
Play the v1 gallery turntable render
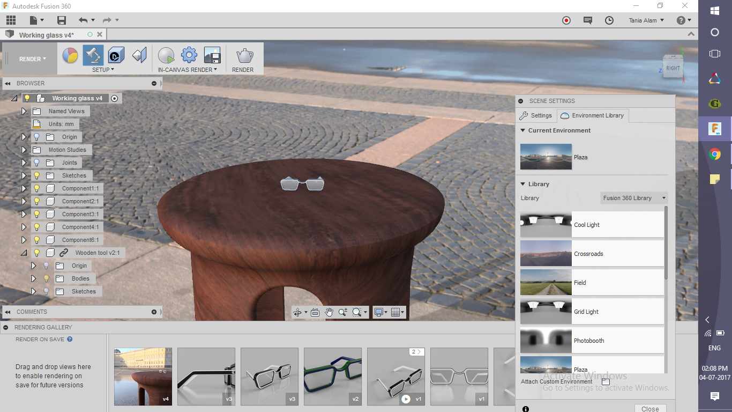pos(406,399)
